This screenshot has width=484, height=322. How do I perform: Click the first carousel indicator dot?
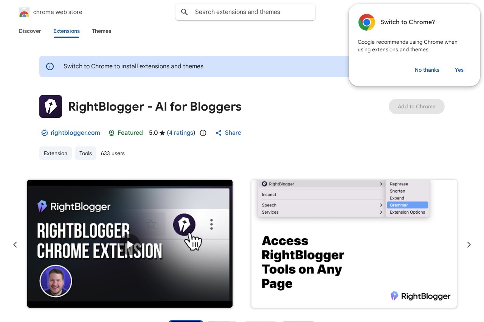coord(186,321)
